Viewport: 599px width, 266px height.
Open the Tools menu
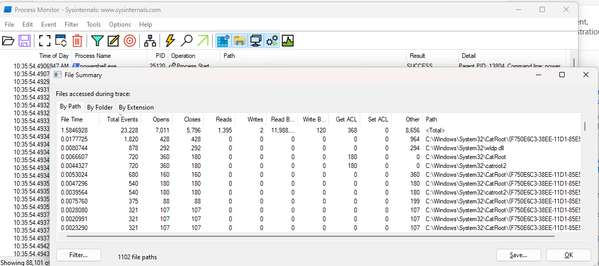click(x=94, y=25)
